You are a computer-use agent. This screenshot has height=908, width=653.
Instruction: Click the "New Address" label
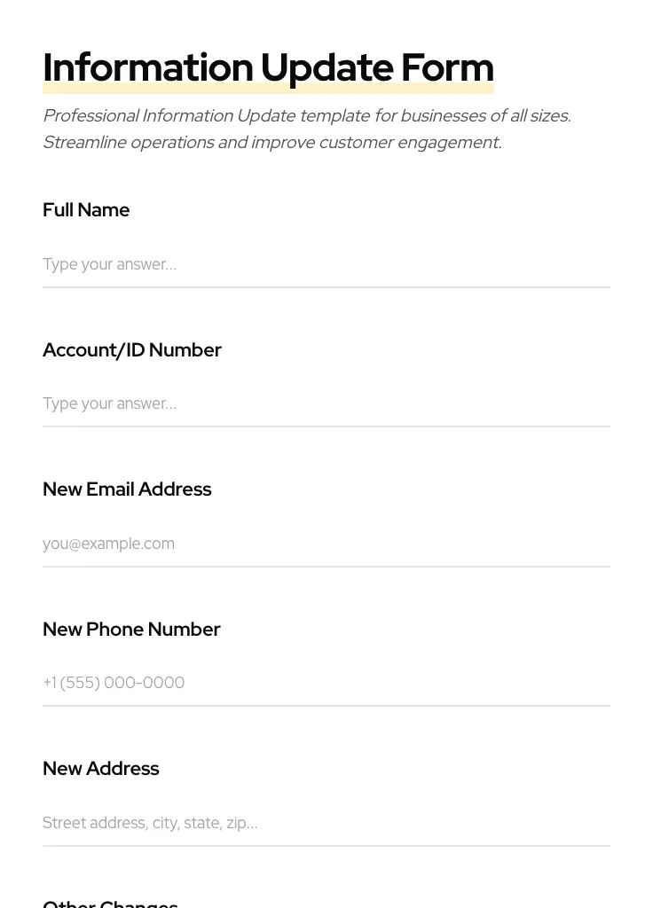click(101, 769)
